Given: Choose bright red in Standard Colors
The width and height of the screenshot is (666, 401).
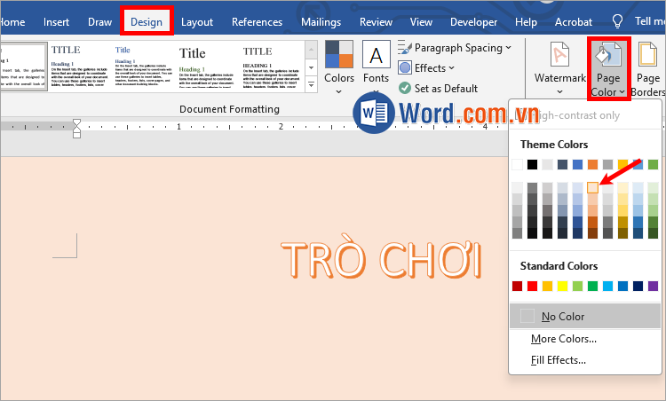Looking at the screenshot, I should click(x=532, y=286).
